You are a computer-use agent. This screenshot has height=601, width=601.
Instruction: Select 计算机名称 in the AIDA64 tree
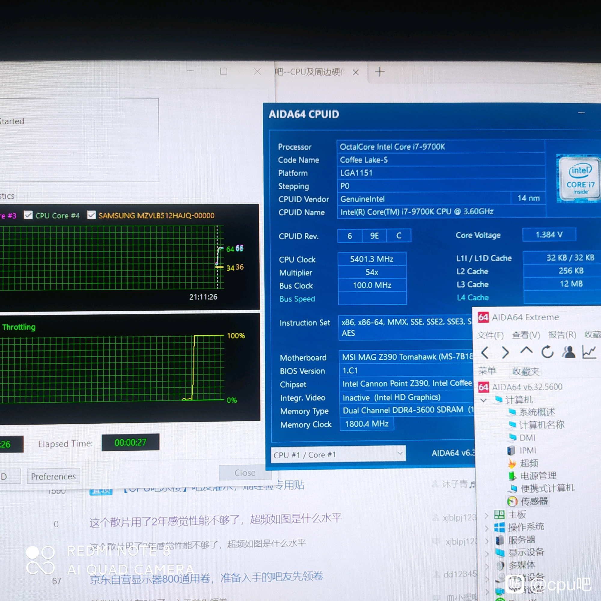coord(542,425)
